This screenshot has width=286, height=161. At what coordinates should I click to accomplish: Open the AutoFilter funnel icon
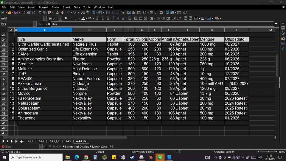coord(123,13)
